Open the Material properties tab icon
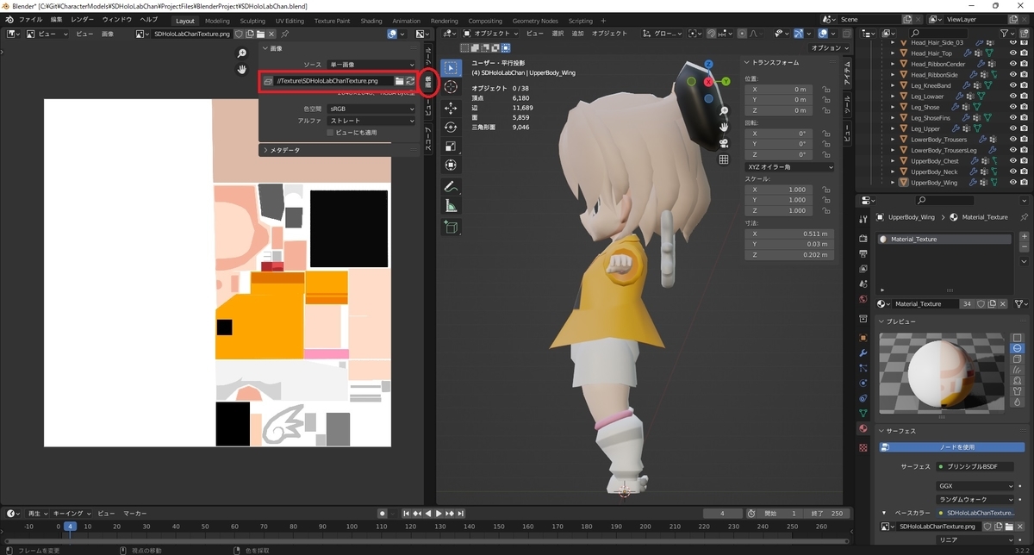The width and height of the screenshot is (1034, 555). pos(863,428)
